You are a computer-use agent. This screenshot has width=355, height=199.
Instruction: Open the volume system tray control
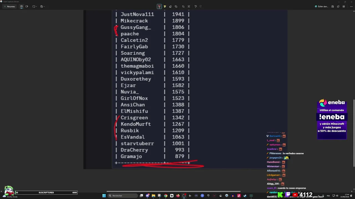tap(337, 196)
